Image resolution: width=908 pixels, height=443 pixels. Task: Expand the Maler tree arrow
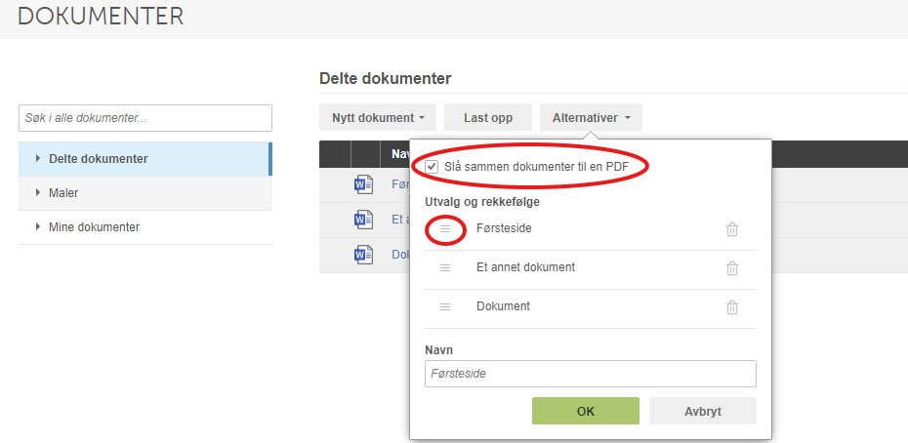(x=38, y=193)
